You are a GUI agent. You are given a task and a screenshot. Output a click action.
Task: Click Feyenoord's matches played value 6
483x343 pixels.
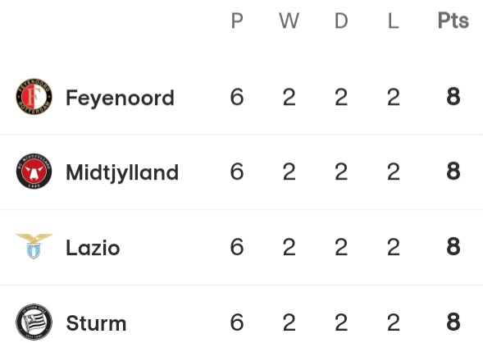coord(237,97)
